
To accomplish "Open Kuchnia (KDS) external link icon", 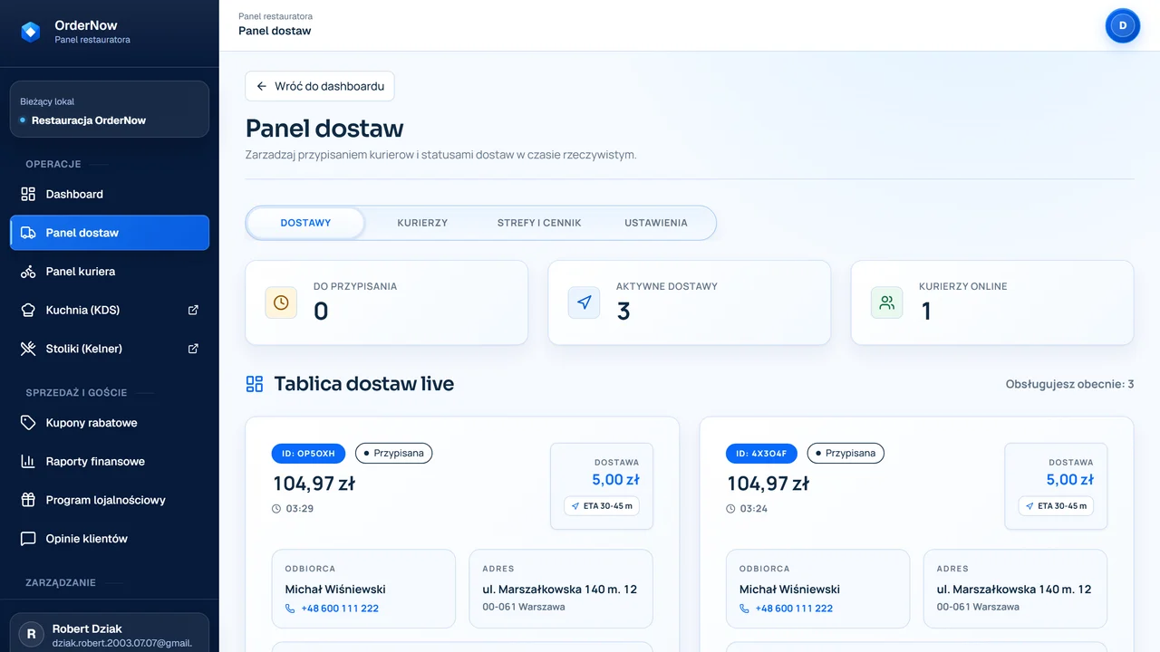I will click(193, 310).
